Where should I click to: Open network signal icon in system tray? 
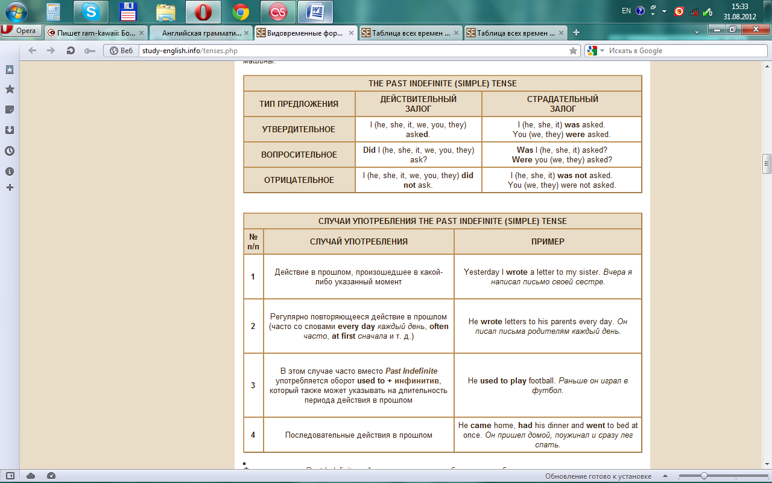coord(694,11)
